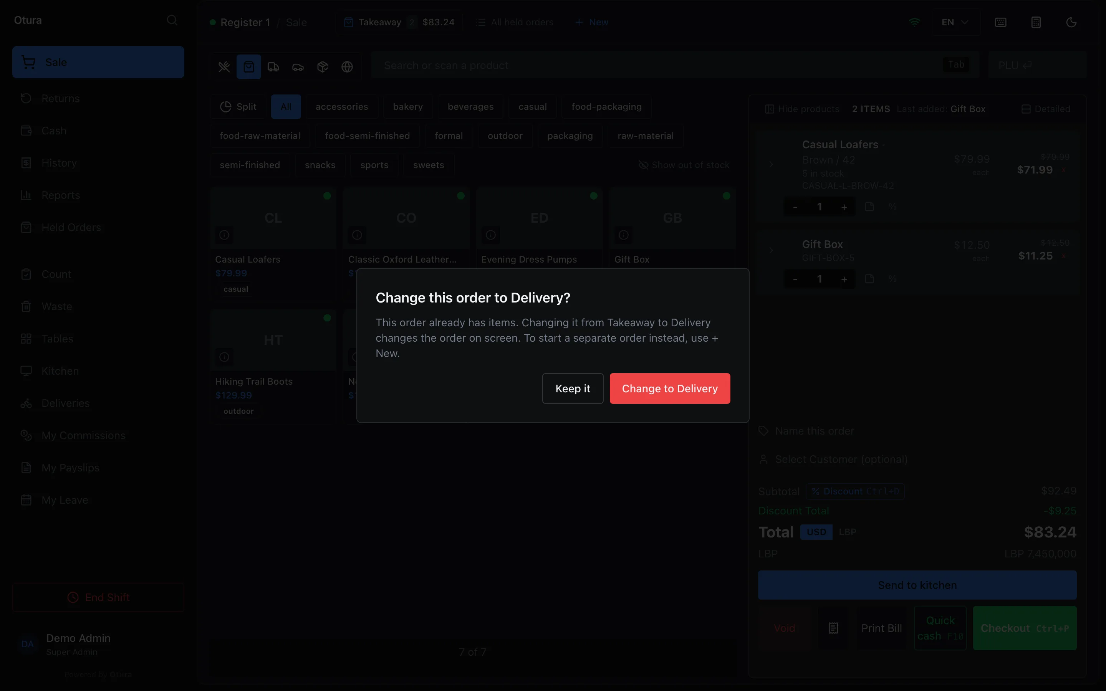1106x691 pixels.
Task: Select delivery truck order type icon
Action: point(273,67)
